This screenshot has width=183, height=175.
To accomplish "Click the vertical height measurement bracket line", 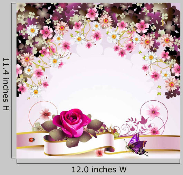I will click(12, 81).
